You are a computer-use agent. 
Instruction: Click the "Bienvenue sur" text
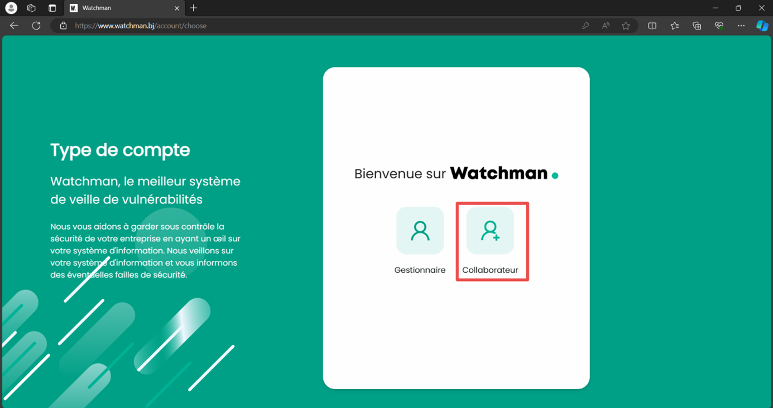tap(400, 174)
